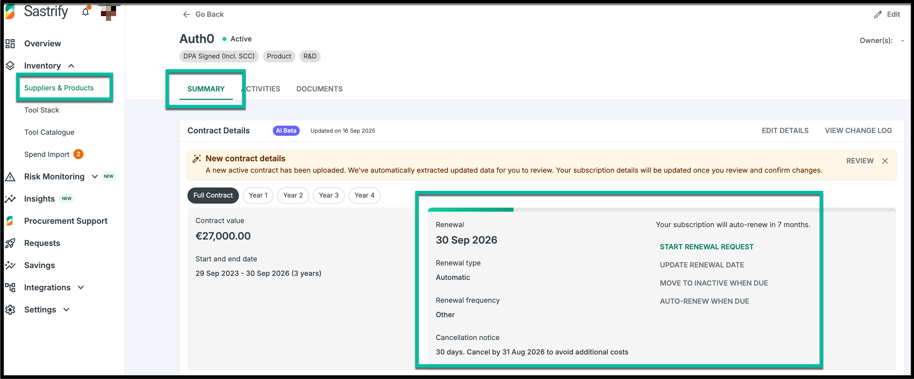Select the Full Contract pill
This screenshot has height=379, width=914.
213,196
